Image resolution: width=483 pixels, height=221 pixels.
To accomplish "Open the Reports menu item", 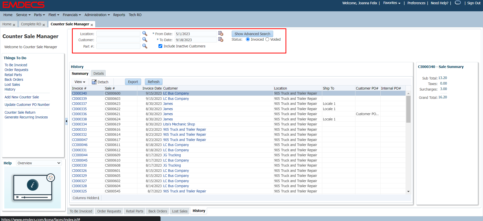I will [x=119, y=15].
